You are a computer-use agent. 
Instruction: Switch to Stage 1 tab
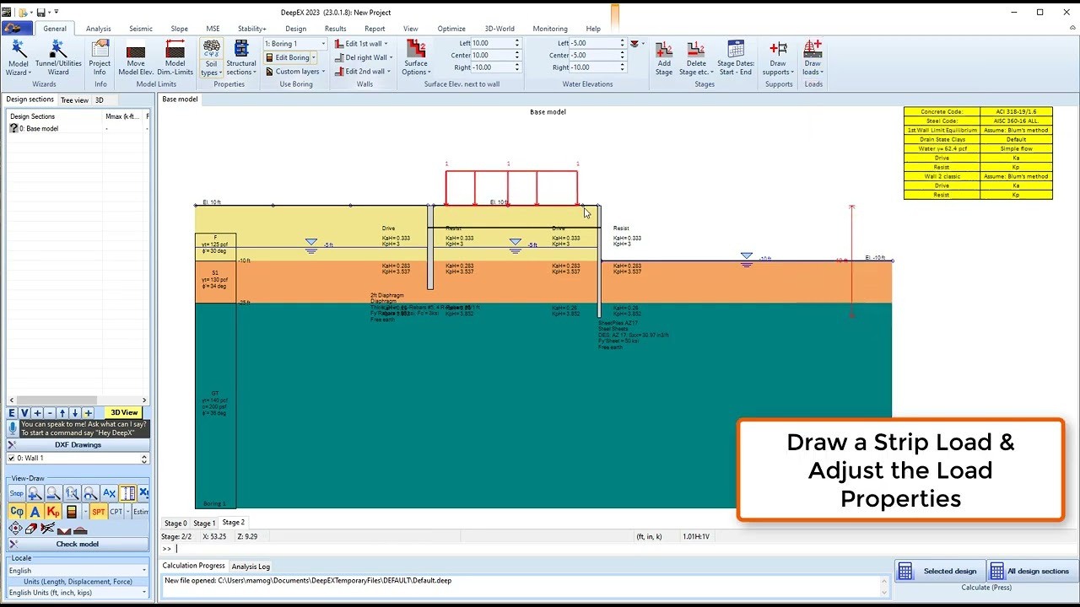203,524
